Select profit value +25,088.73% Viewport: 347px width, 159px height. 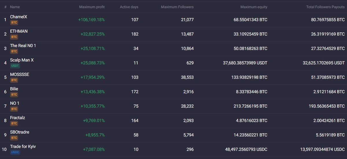click(x=93, y=63)
